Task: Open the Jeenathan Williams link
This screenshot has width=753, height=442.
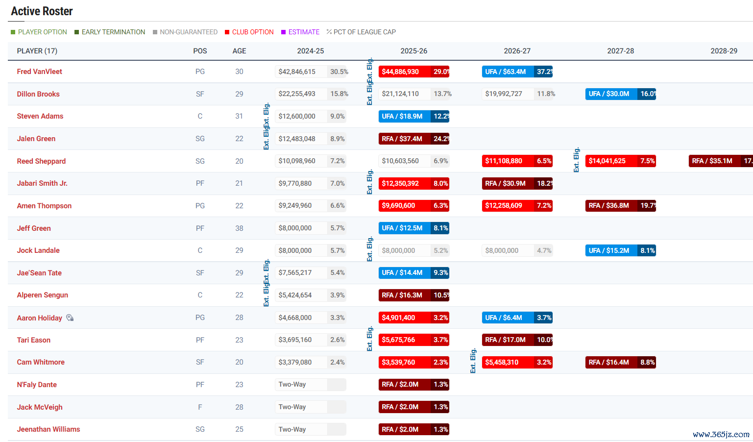Action: [x=49, y=429]
